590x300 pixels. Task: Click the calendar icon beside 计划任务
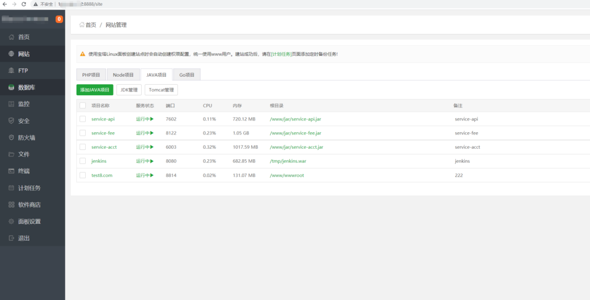12,187
